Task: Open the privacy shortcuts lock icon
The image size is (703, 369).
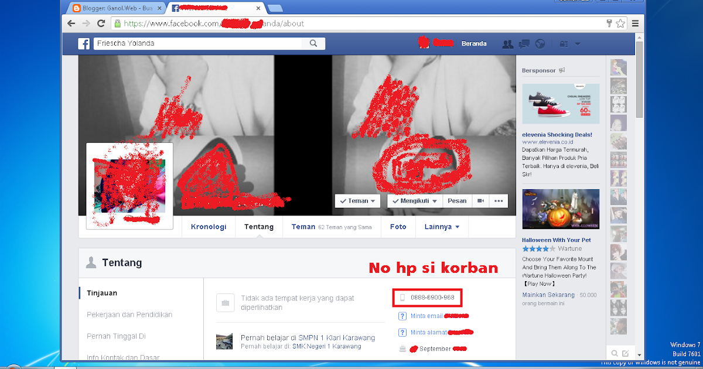Action: point(564,44)
